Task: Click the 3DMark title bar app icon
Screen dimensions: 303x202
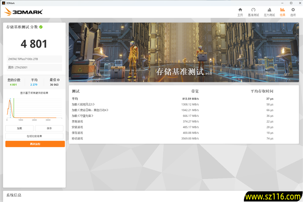Action: 3,3
